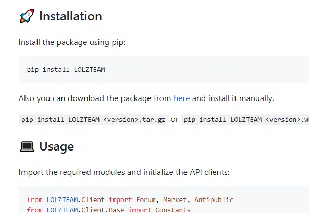Screen dimensions: 309x213
Task: Click 'from LOLZTEAM.Client.Base import Constants' line
Action: click(108, 210)
